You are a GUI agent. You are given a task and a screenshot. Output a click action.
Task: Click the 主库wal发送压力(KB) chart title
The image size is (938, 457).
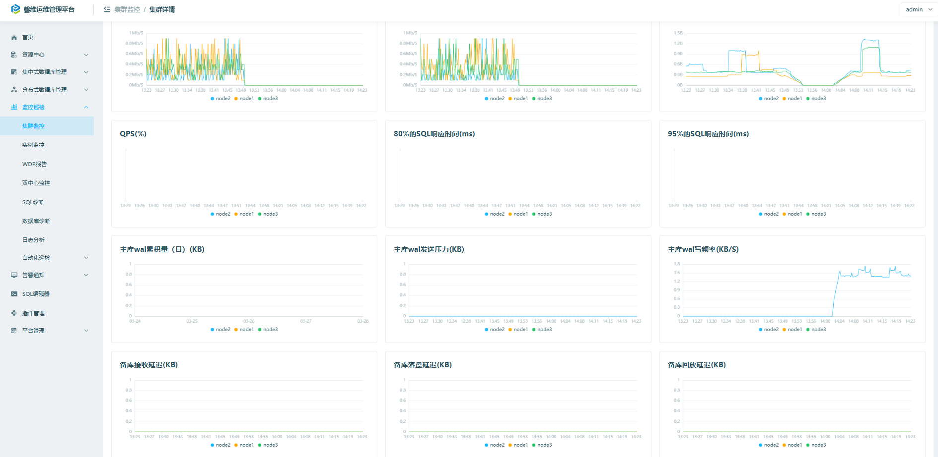[429, 249]
